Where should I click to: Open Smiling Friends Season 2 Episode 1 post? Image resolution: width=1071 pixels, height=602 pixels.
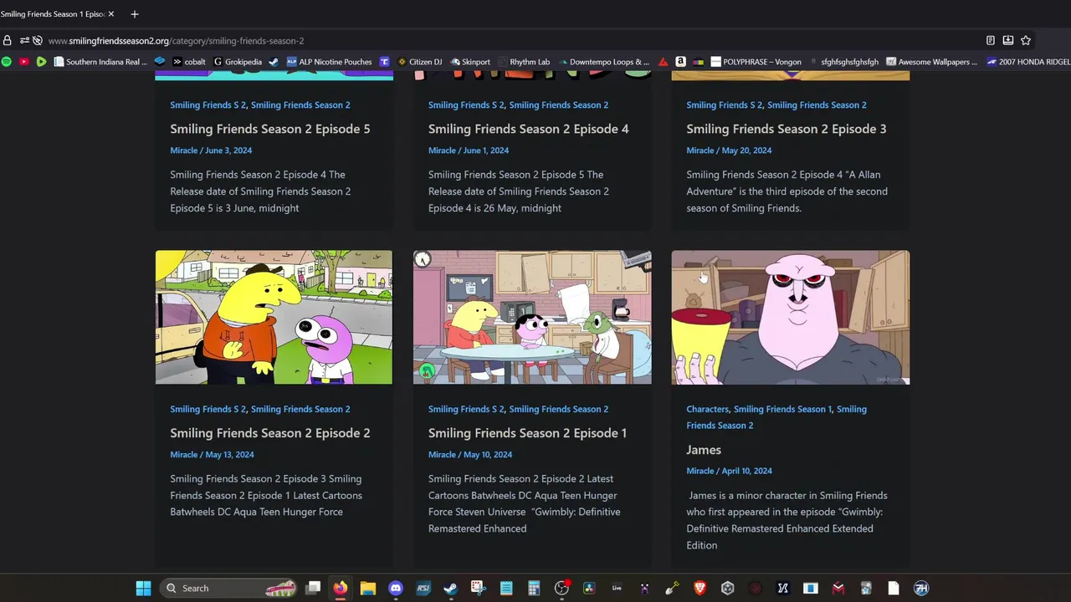pos(528,433)
